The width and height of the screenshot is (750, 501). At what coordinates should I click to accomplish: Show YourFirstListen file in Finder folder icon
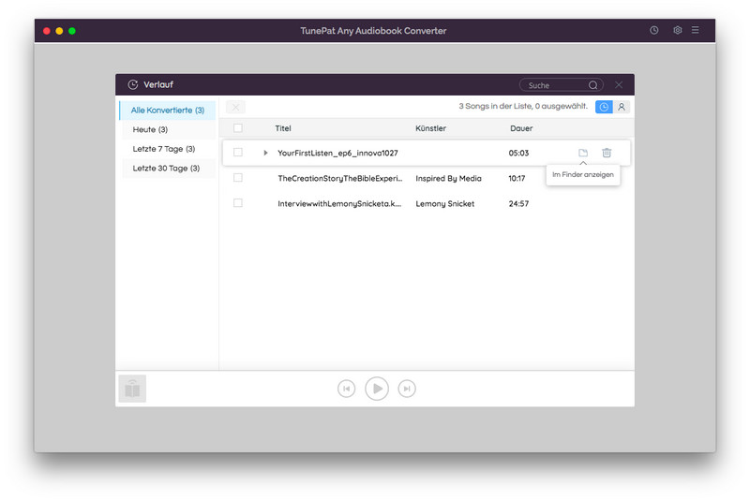coord(583,153)
